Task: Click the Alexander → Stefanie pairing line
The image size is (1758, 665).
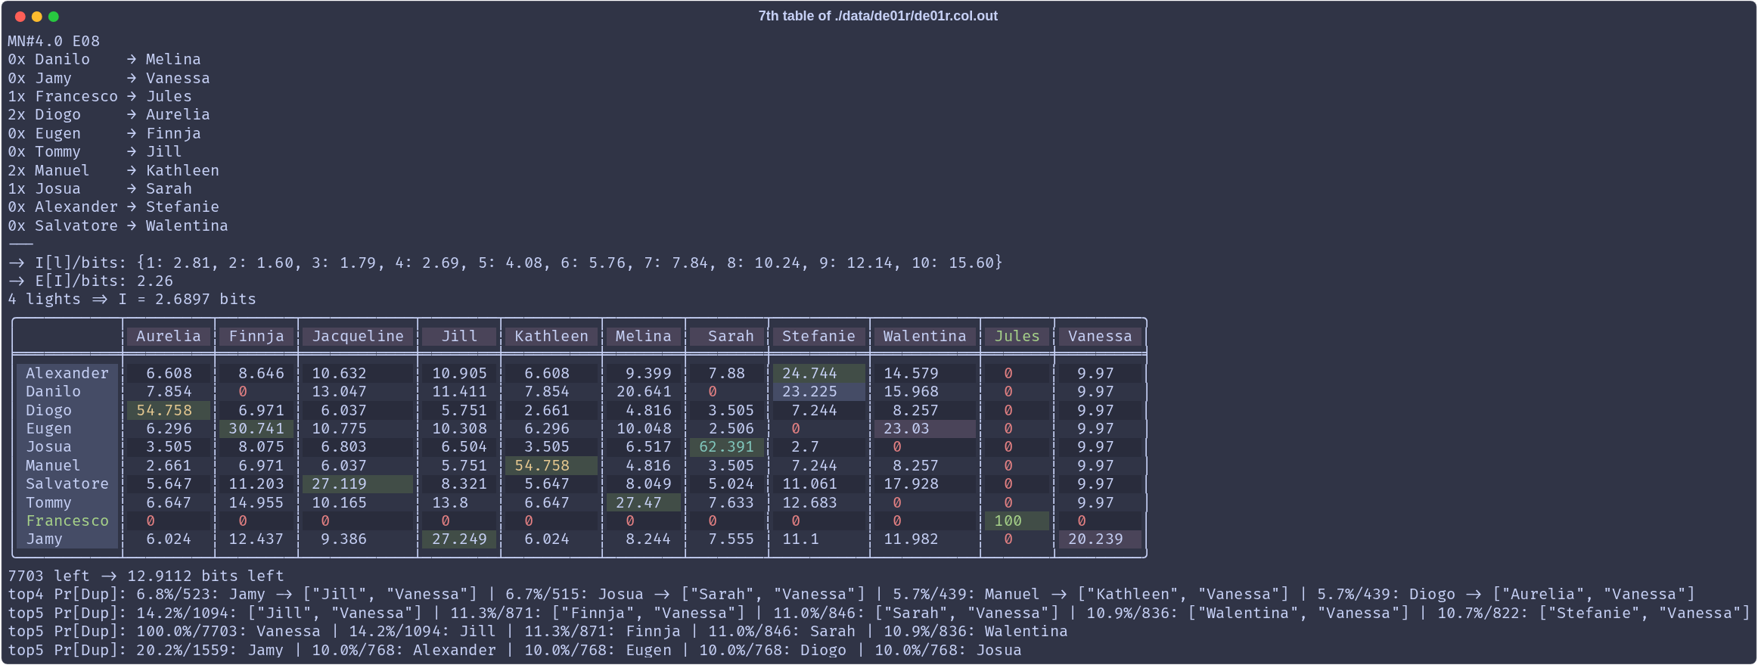Action: (113, 207)
